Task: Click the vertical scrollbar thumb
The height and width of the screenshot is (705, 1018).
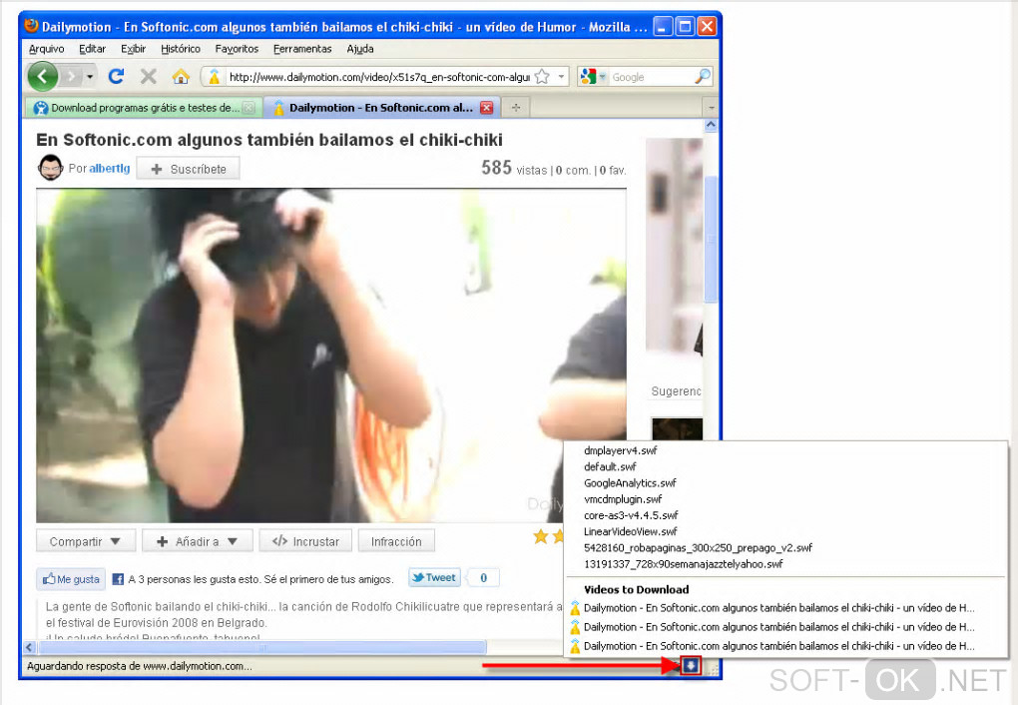Action: pos(711,238)
